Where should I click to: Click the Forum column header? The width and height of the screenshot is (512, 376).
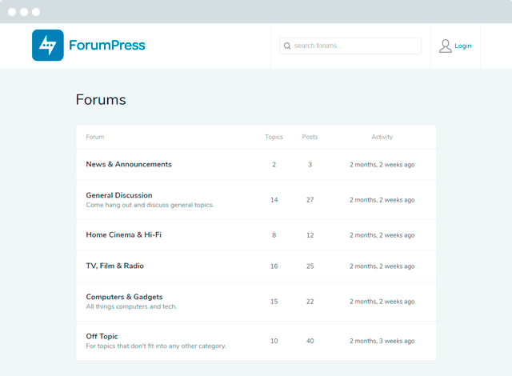(95, 137)
